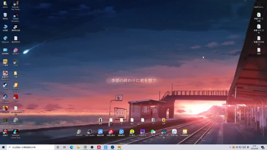The image size is (267, 150).
Task: Select the new XLS worksheet file
Action: coord(259,17)
